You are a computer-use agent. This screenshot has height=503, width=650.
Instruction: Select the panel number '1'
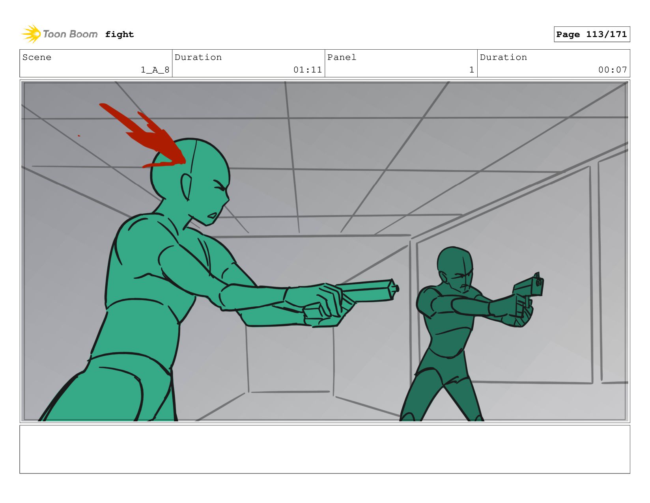pos(471,70)
